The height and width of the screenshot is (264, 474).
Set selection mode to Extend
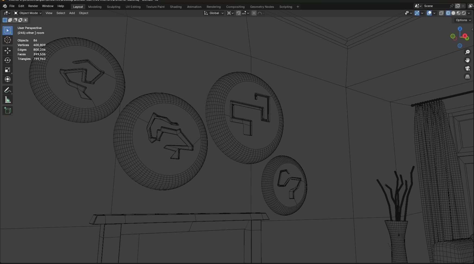tap(10, 20)
